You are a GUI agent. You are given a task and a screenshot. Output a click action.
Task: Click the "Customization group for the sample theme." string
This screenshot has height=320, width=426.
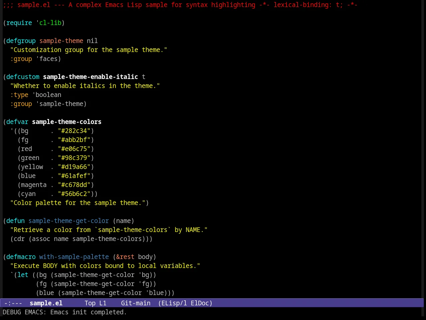pos(89,50)
